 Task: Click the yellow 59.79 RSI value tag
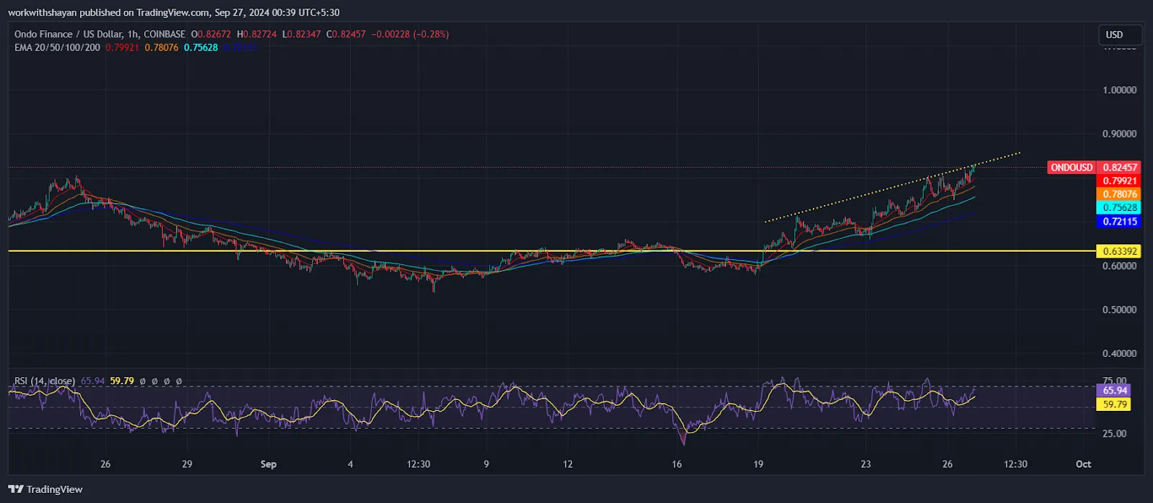coord(1115,404)
